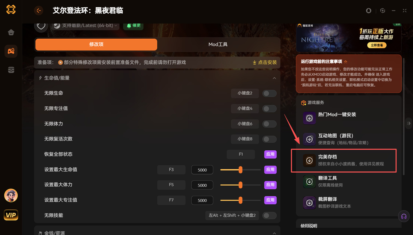Open the home page from the sidebar
Screen dimensions: 413x235
pyautogui.click(x=11, y=32)
